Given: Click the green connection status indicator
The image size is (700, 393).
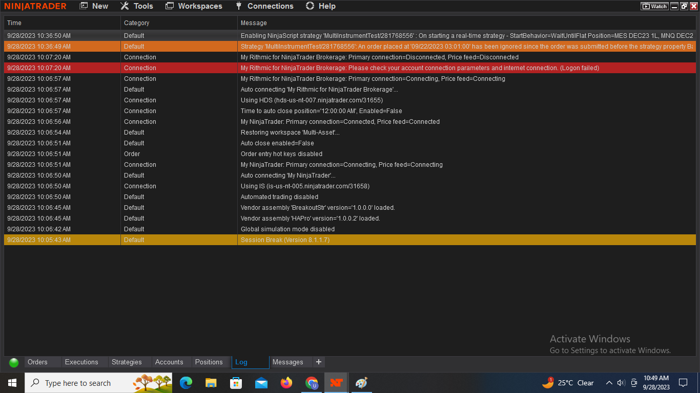Looking at the screenshot, I should (14, 362).
